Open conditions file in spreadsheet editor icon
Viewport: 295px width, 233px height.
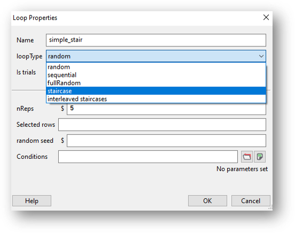[260, 157]
